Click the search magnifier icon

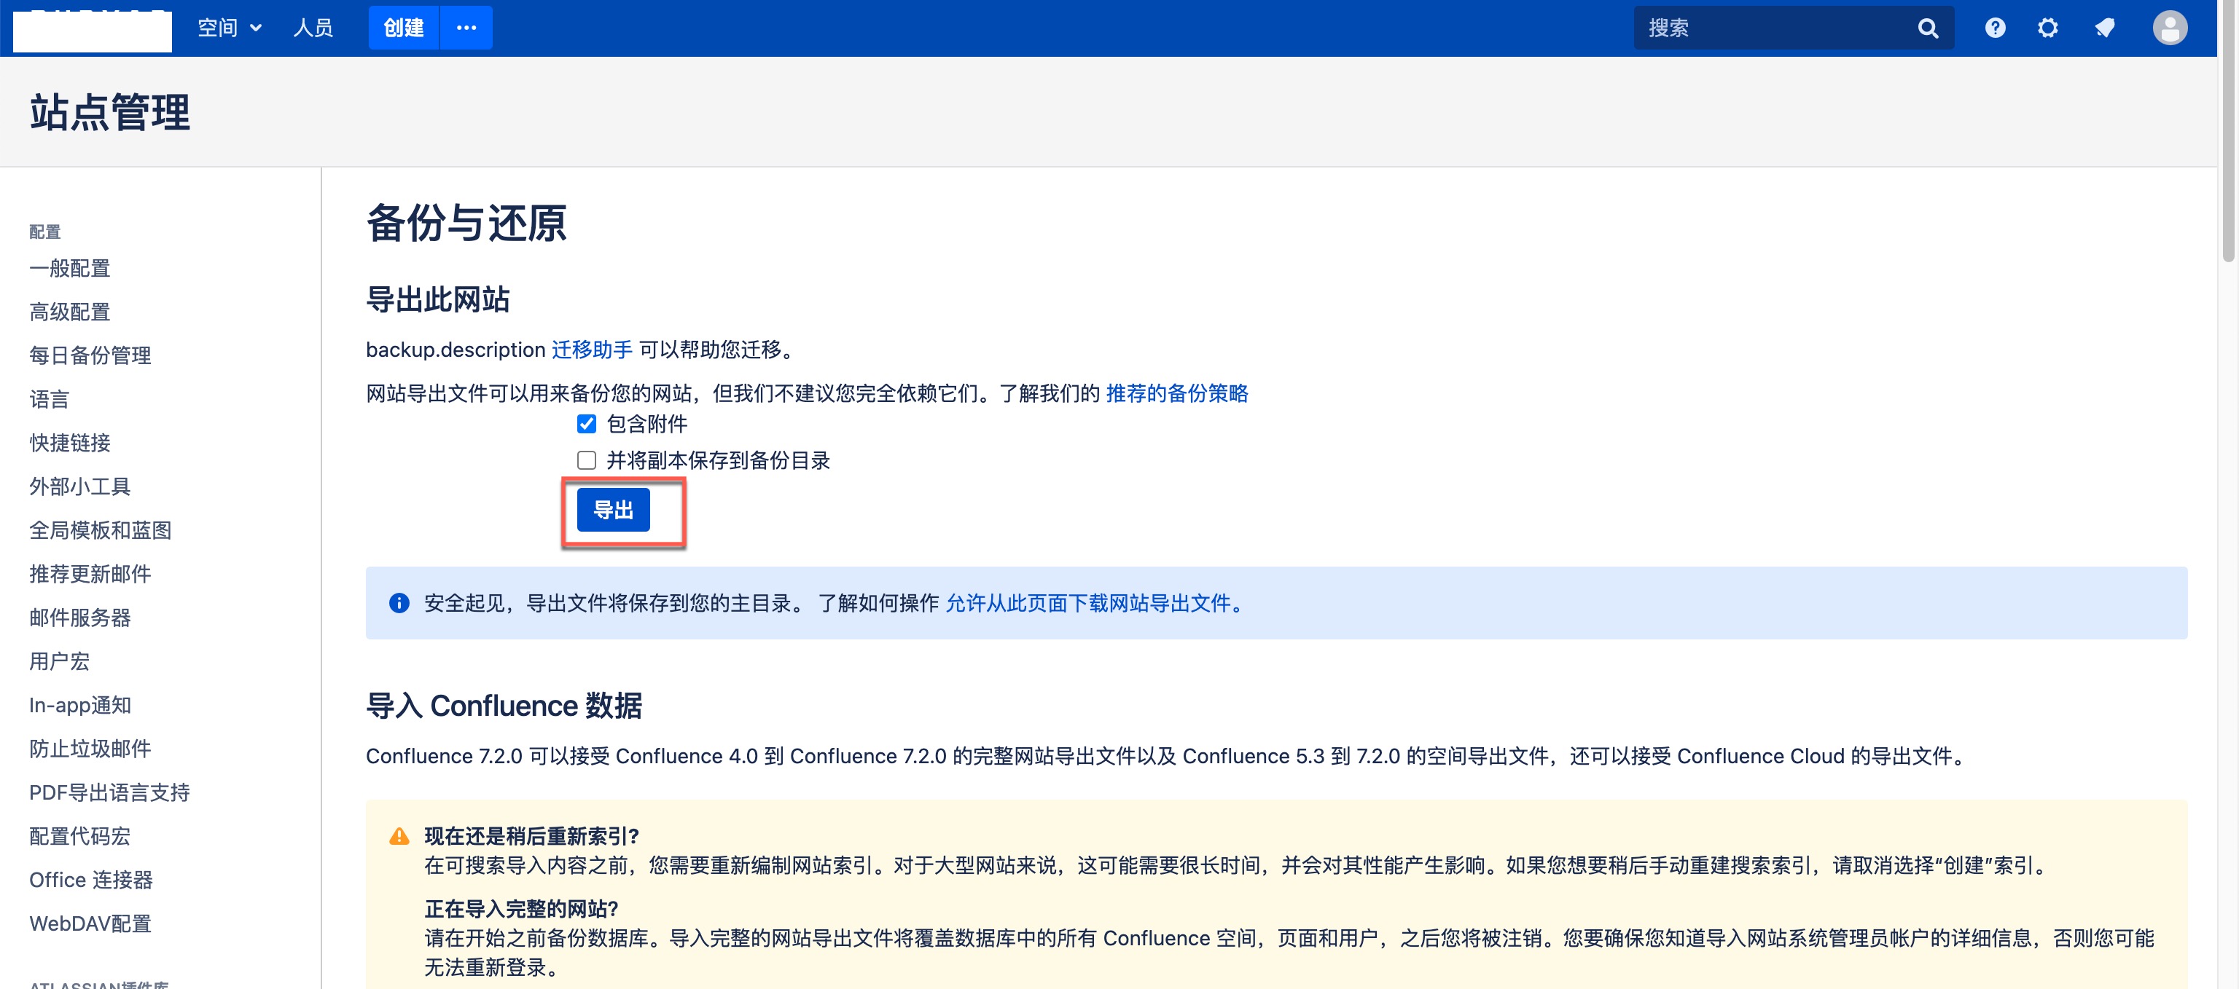click(x=1928, y=27)
